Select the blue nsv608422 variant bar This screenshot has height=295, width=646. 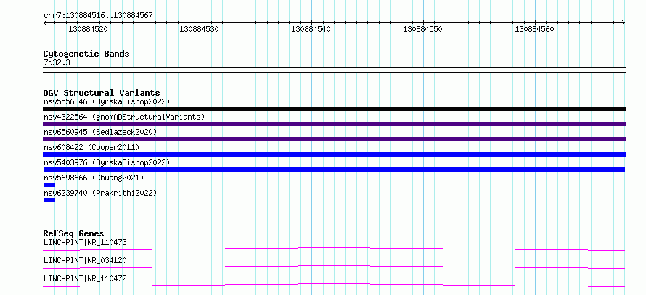[334, 154]
